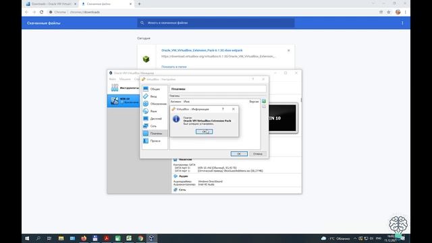
Task: Open a new Chrome tab with the plus button
Action: [x=139, y=4]
